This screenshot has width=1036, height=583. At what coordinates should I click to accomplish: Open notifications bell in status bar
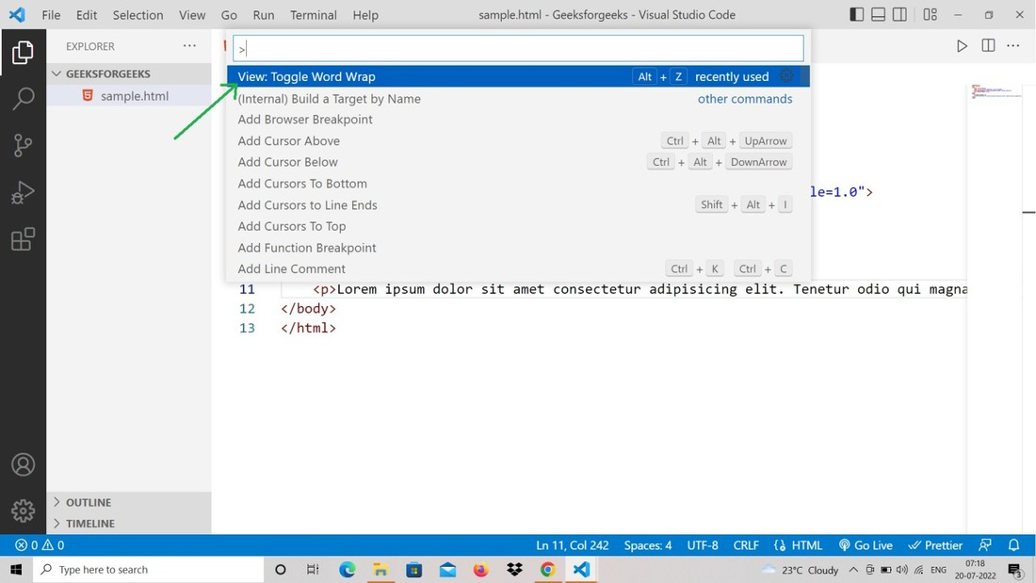tap(1013, 545)
